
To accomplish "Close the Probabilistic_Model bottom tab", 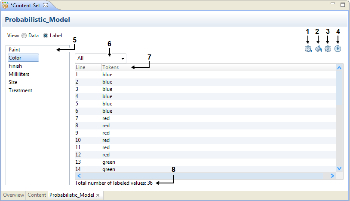I will click(x=98, y=195).
